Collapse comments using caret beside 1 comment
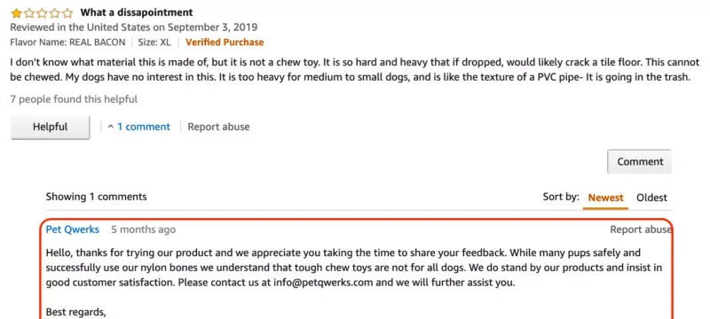The image size is (710, 319). [111, 127]
